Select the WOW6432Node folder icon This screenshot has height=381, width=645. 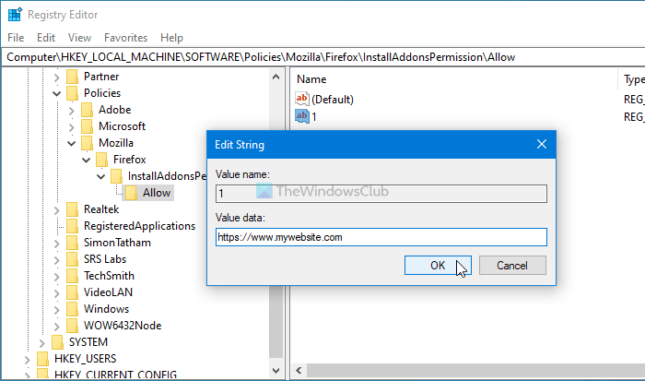[73, 326]
